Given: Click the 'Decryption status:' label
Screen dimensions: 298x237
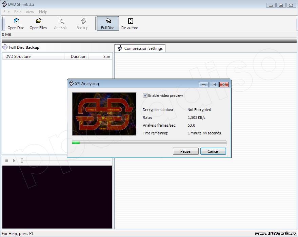Looking at the screenshot, I should pos(158,110).
